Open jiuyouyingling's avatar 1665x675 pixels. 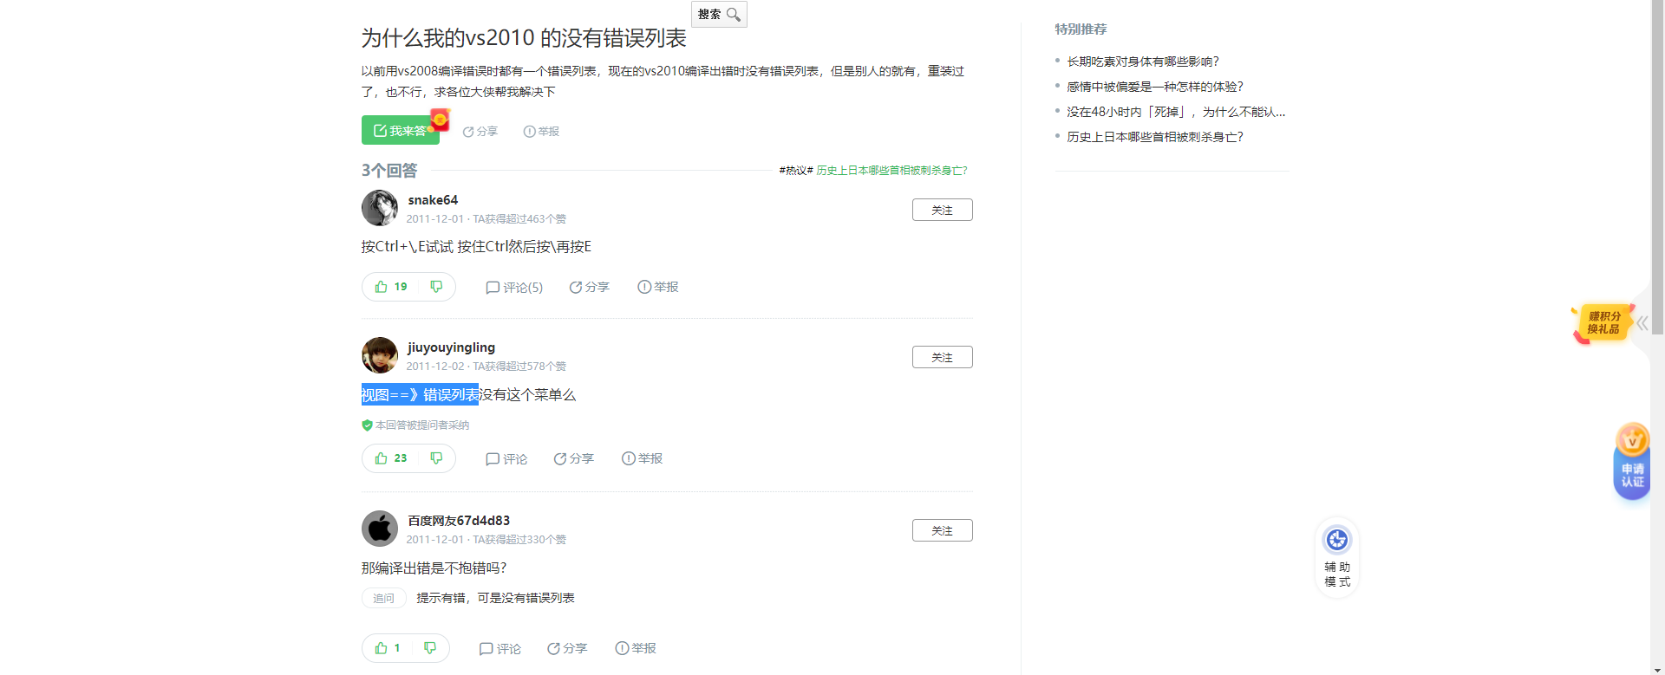[x=380, y=355]
